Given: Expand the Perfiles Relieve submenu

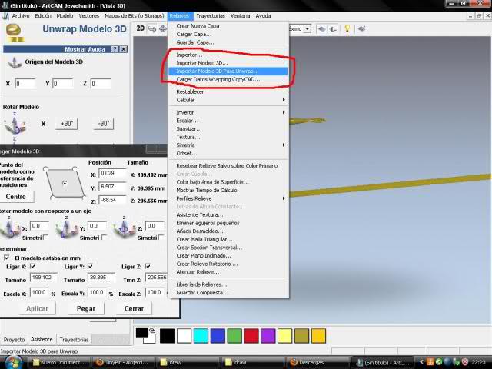Looking at the screenshot, I should tap(228, 198).
